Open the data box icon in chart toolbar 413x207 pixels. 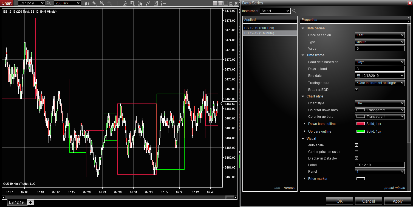pos(125,3)
